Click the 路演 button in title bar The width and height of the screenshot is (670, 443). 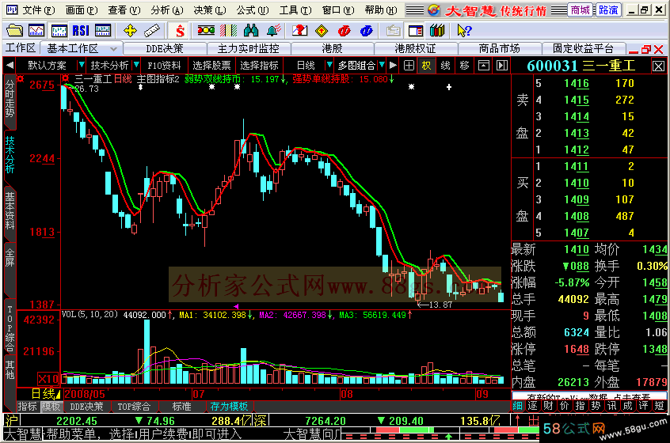point(608,9)
